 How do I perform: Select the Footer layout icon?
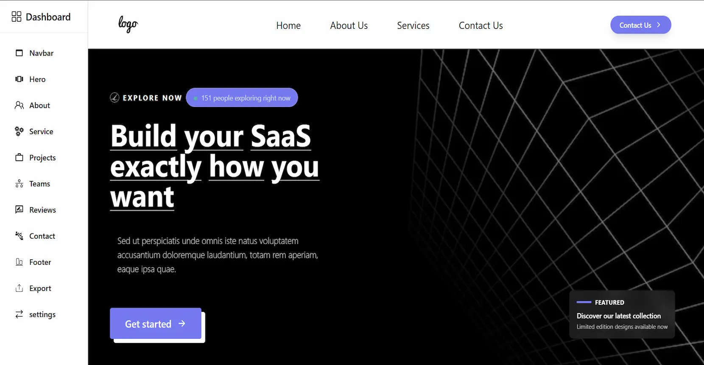pyautogui.click(x=19, y=262)
